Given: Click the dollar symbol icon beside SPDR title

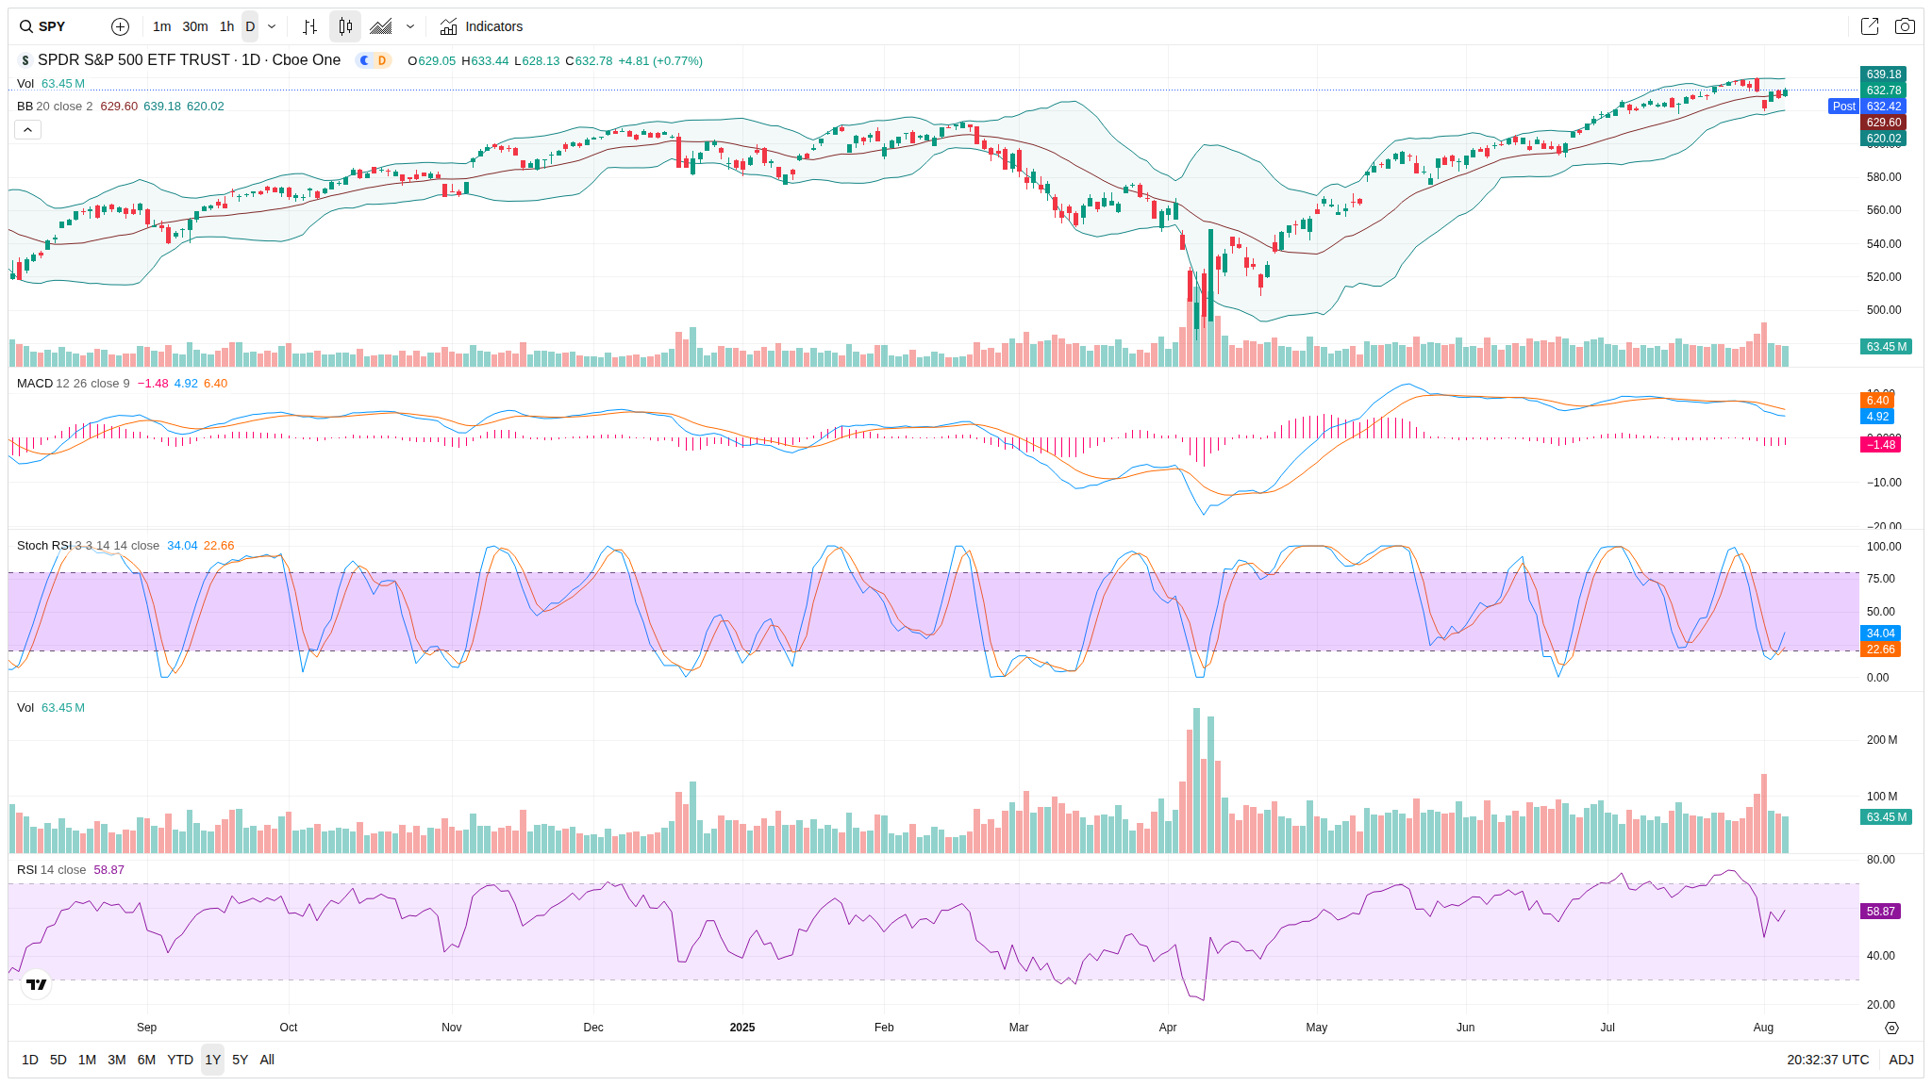Looking at the screenshot, I should click(x=25, y=60).
